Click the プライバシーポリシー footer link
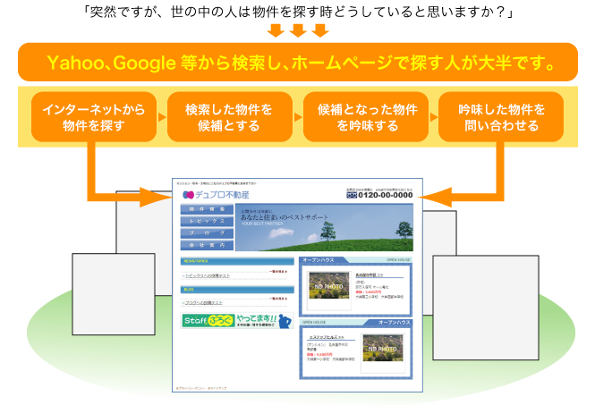This screenshot has width=595, height=405. tap(191, 388)
